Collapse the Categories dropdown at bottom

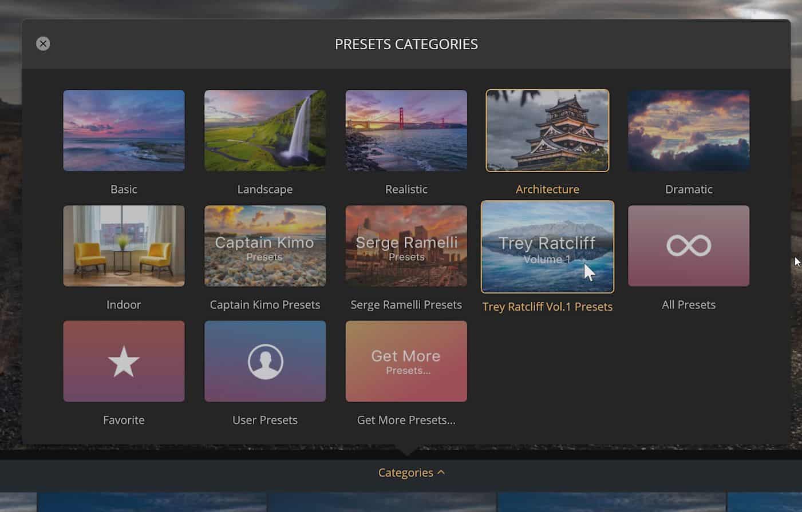tap(411, 473)
